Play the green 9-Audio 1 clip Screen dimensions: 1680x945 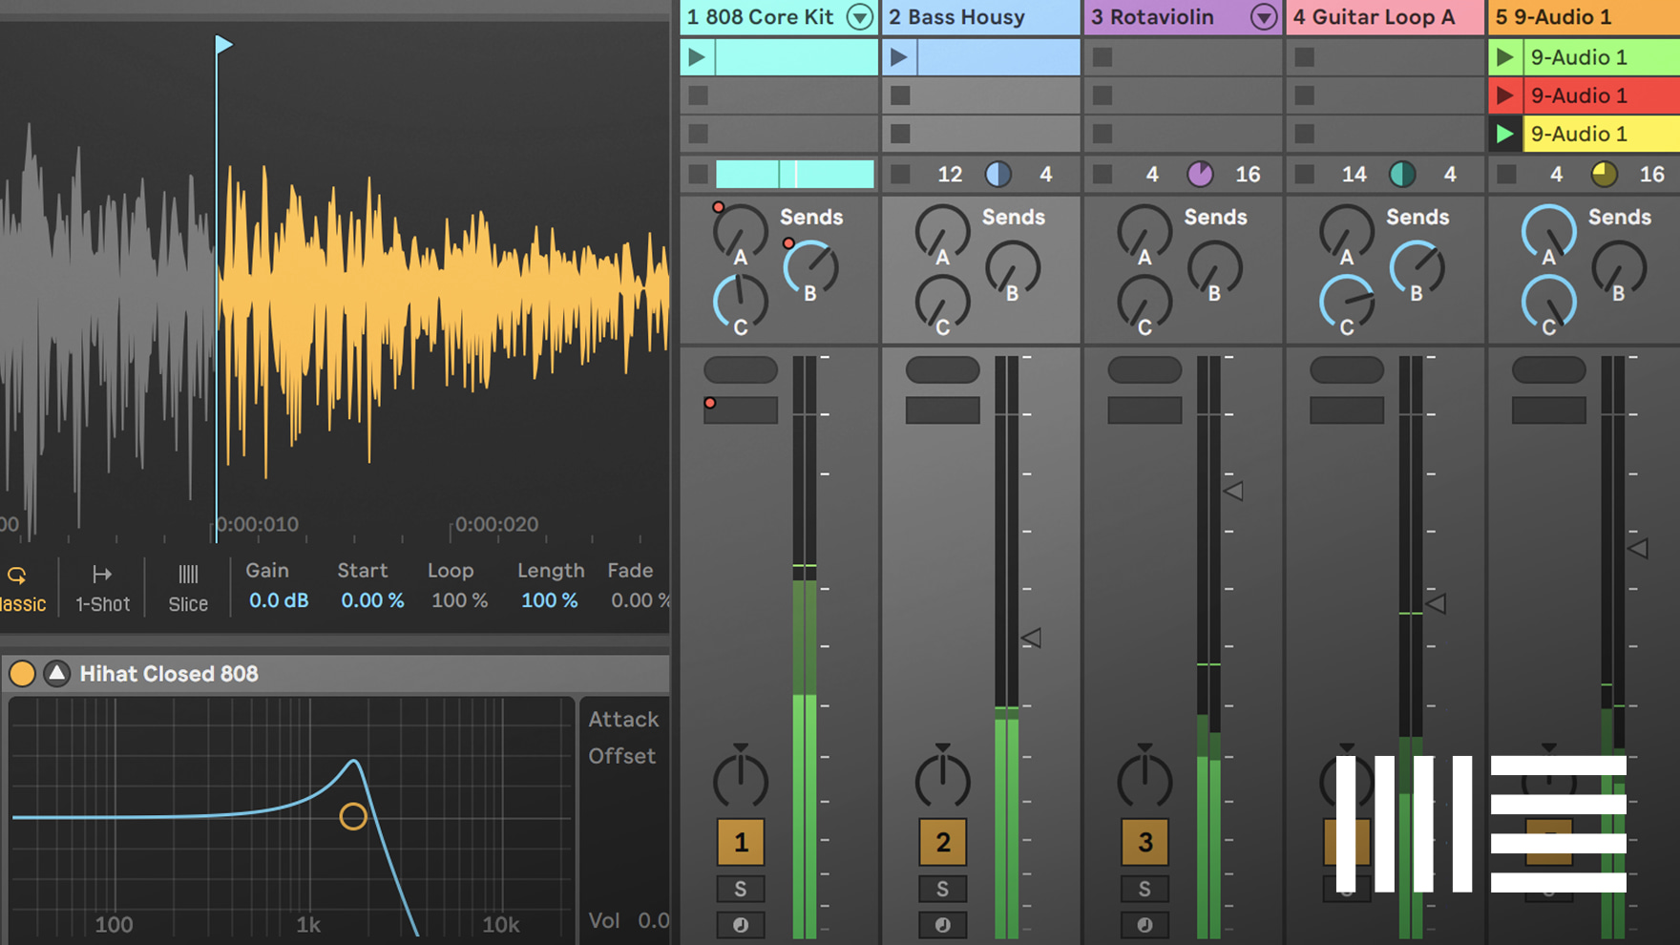[x=1505, y=57]
